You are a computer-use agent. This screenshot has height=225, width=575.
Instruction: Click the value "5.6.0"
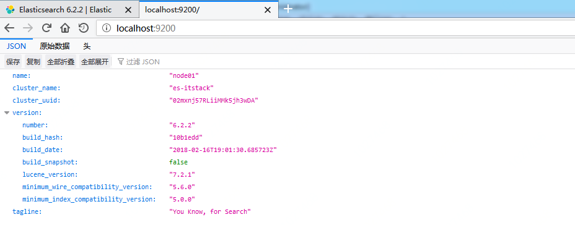click(182, 187)
